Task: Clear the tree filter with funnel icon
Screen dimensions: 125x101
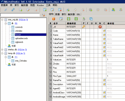Action: [x=44, y=15]
